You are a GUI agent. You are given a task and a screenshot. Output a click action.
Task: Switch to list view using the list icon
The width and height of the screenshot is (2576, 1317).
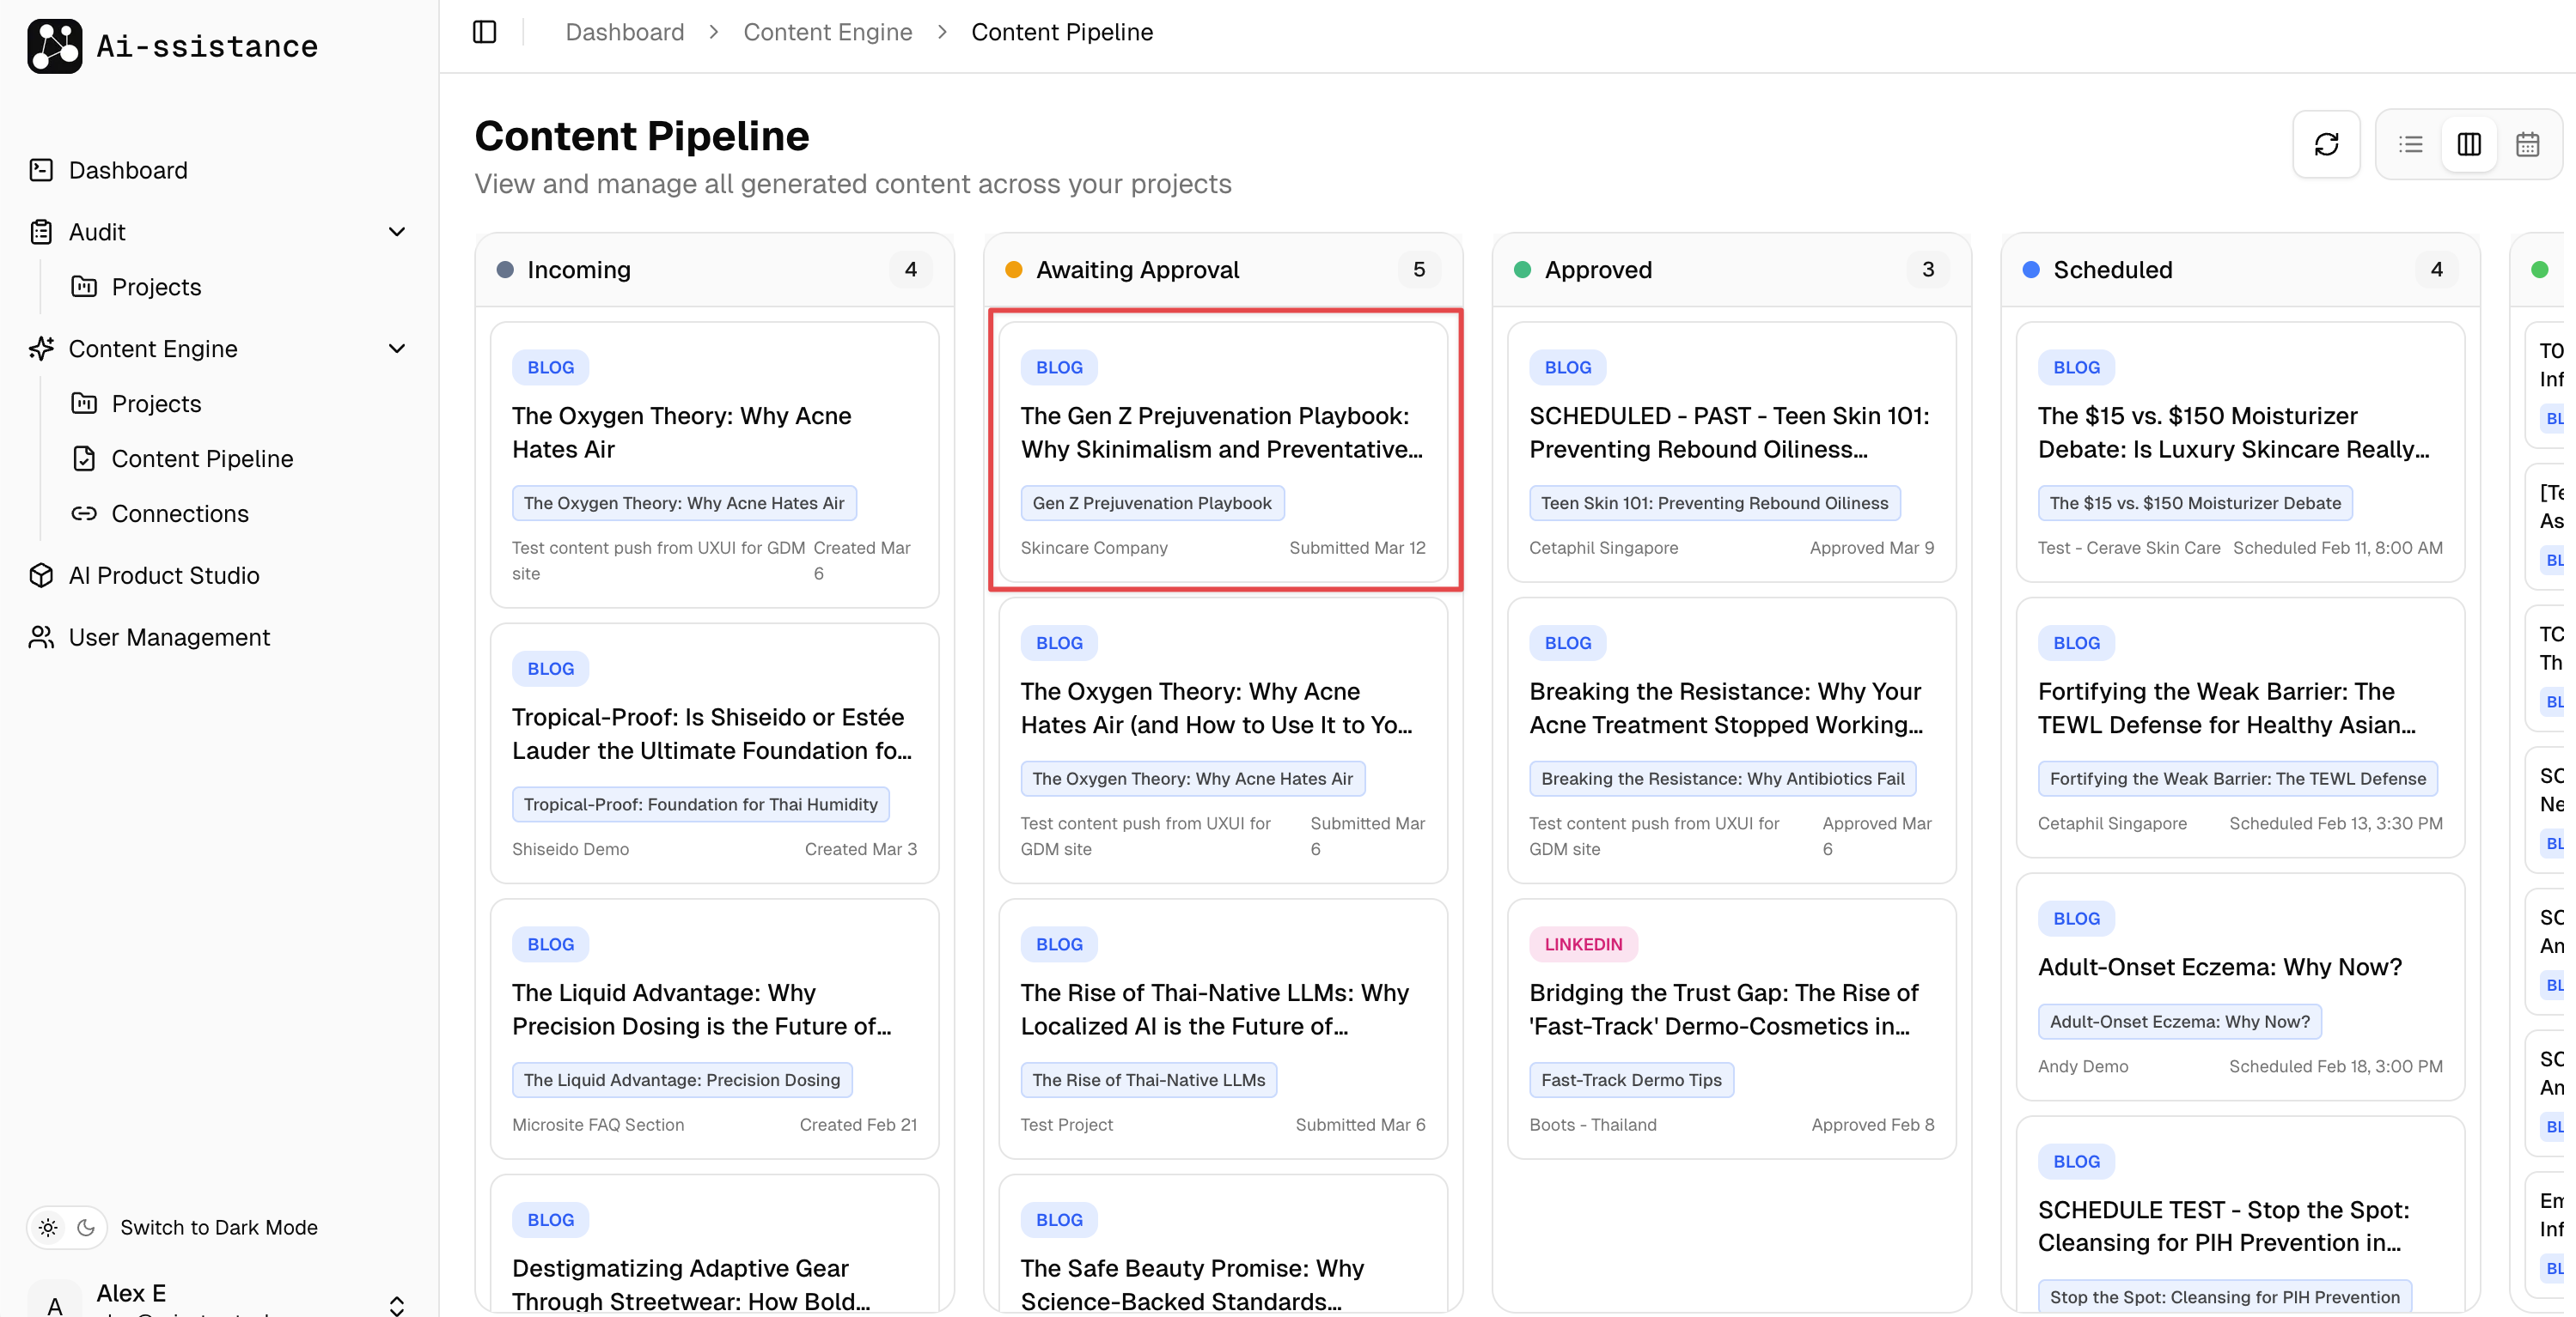pos(2412,144)
